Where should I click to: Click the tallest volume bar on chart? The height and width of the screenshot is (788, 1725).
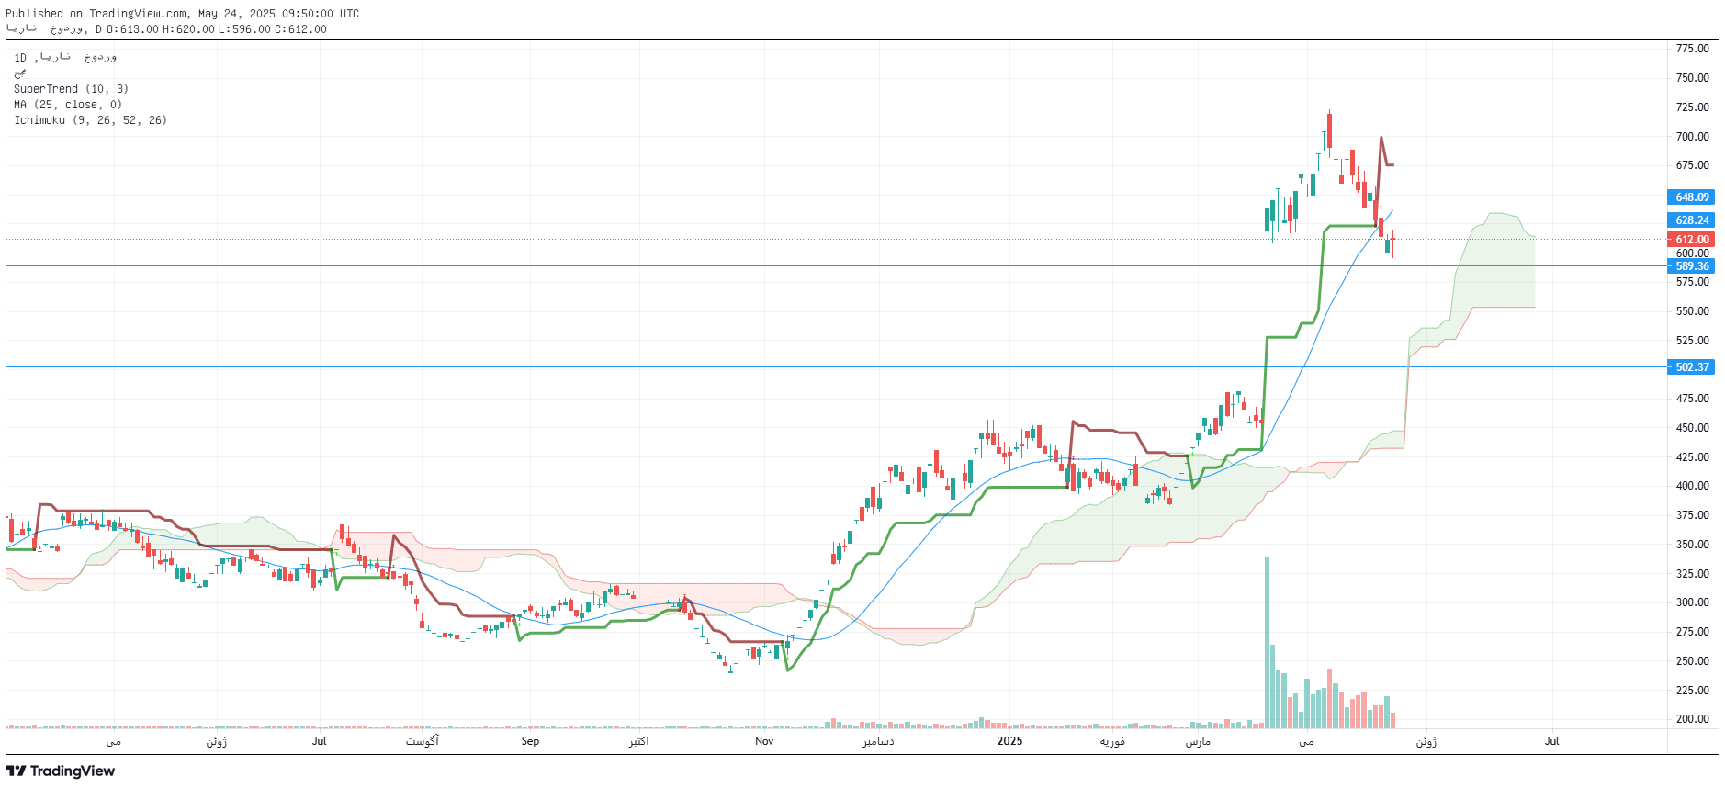(x=1268, y=643)
